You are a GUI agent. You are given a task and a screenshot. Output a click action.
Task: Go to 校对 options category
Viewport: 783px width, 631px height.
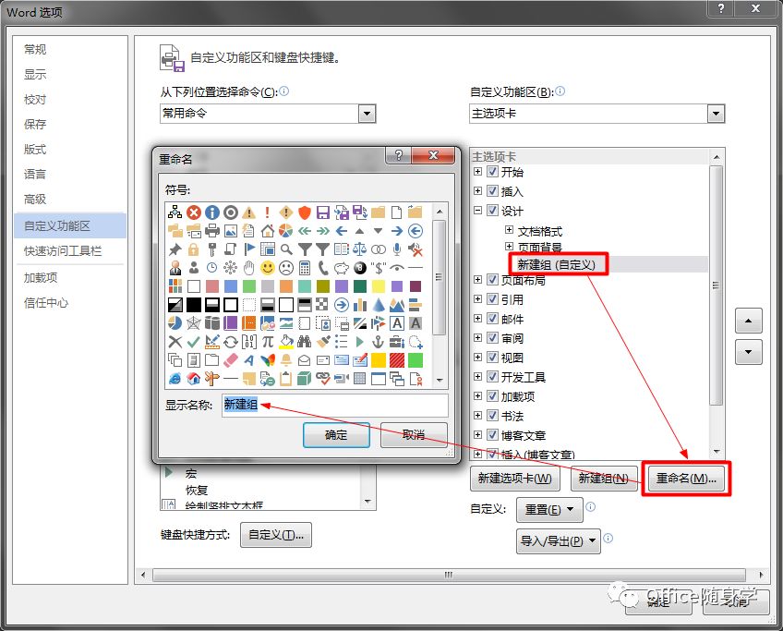pyautogui.click(x=35, y=100)
